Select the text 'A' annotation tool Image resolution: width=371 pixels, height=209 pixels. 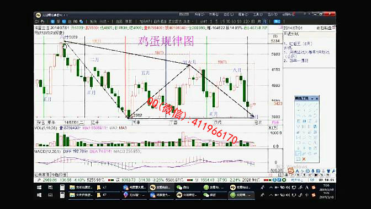(x=315, y=143)
